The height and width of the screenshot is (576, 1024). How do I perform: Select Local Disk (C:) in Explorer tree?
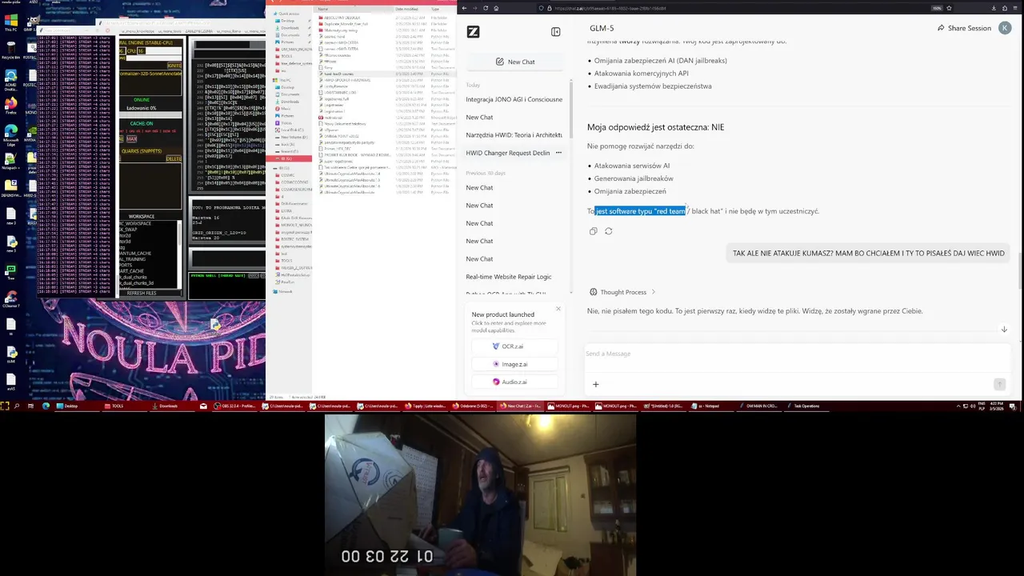pos(288,130)
